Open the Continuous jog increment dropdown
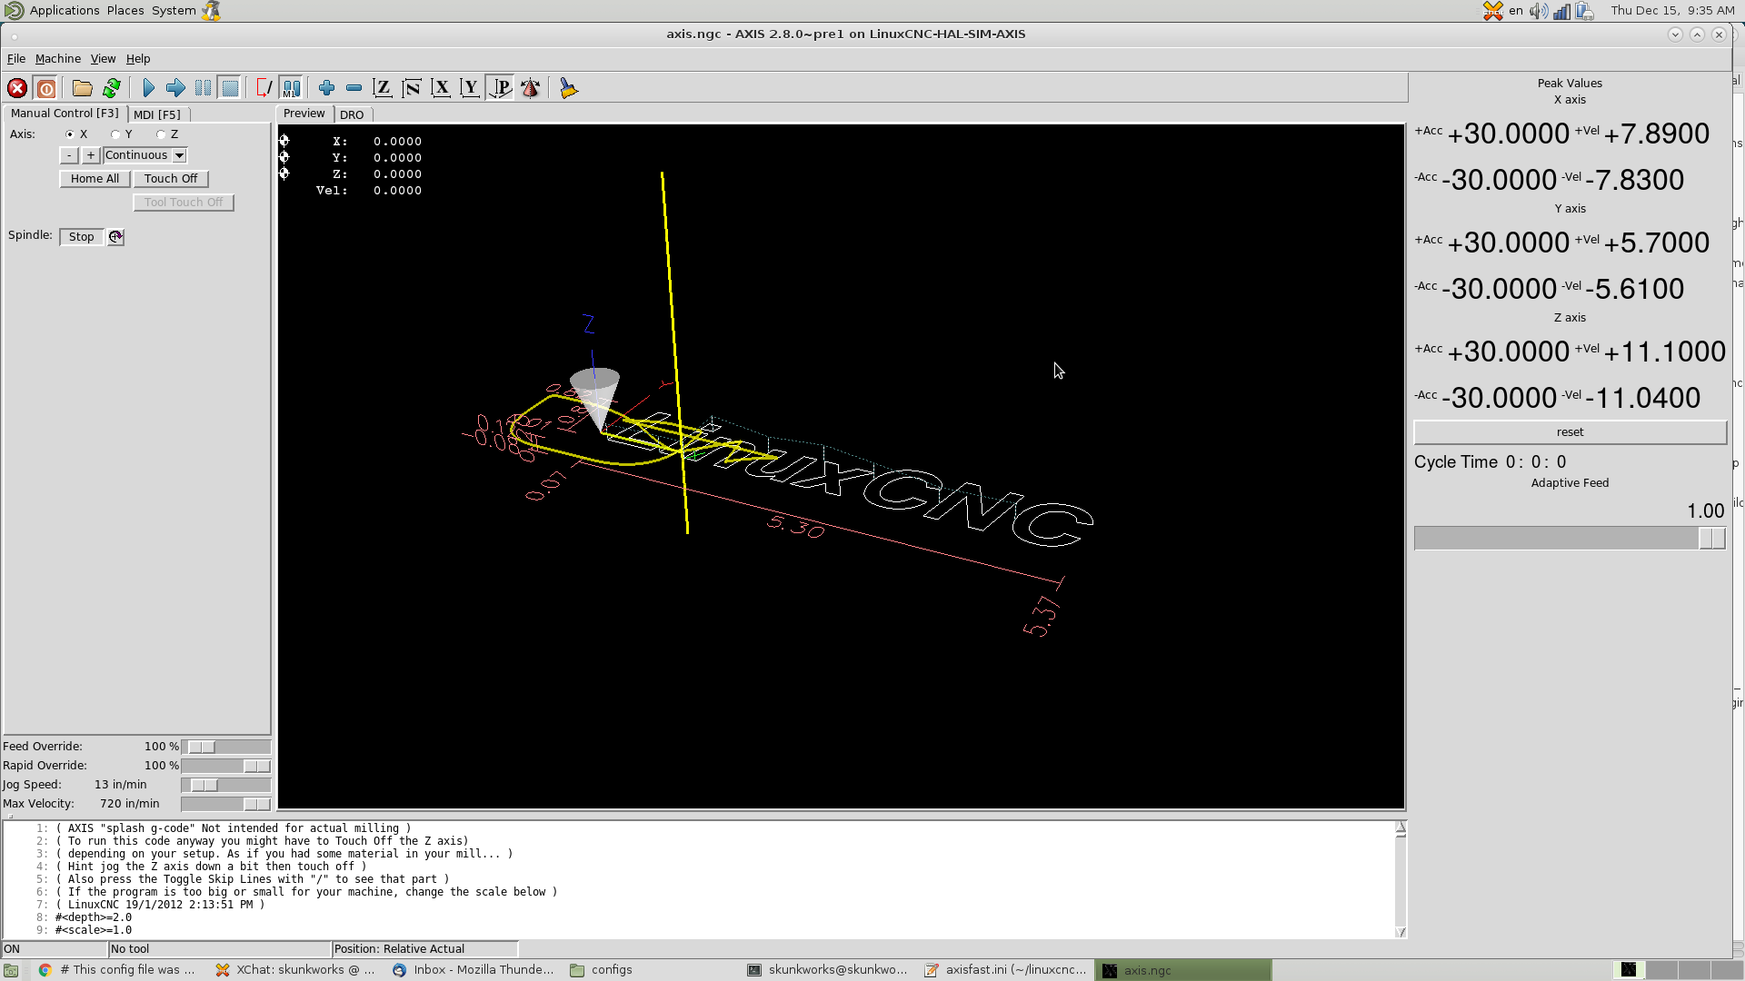The height and width of the screenshot is (981, 1745). click(x=145, y=155)
